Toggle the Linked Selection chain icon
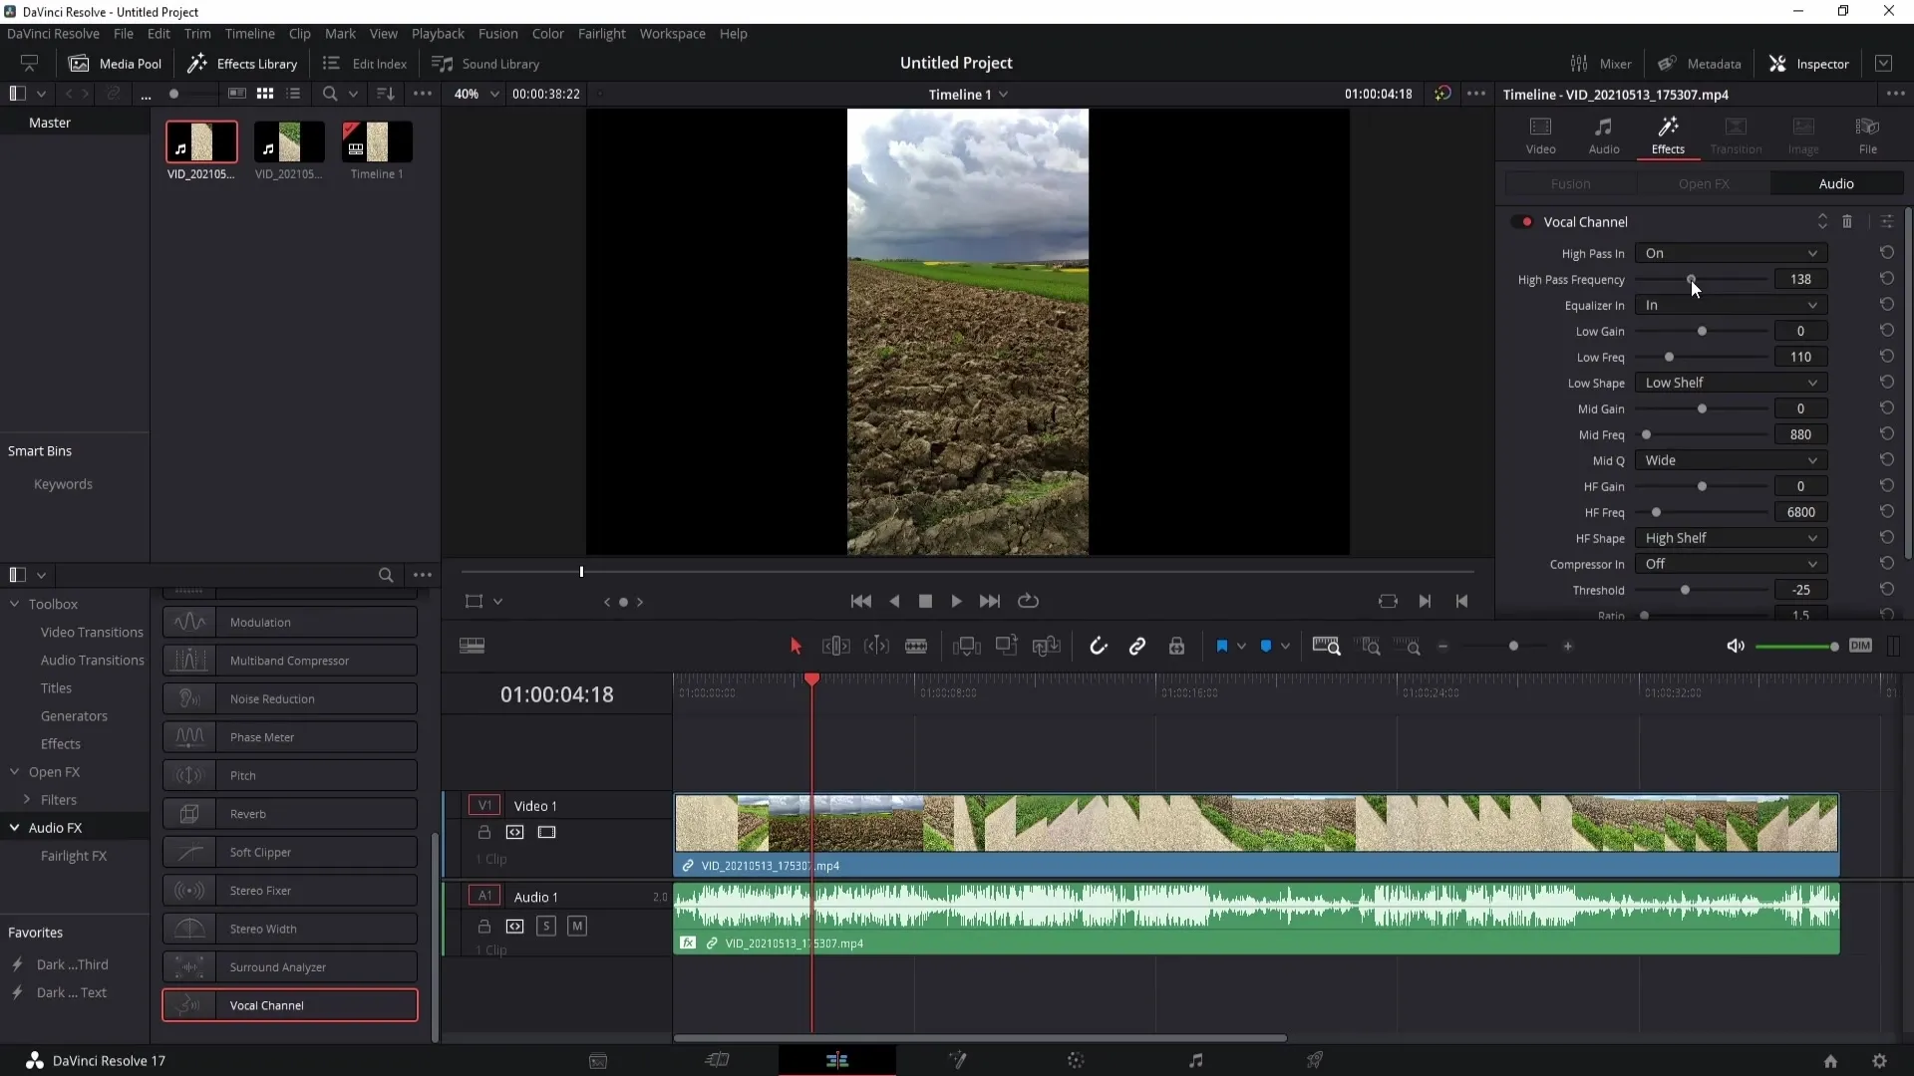The image size is (1914, 1076). (x=1136, y=647)
